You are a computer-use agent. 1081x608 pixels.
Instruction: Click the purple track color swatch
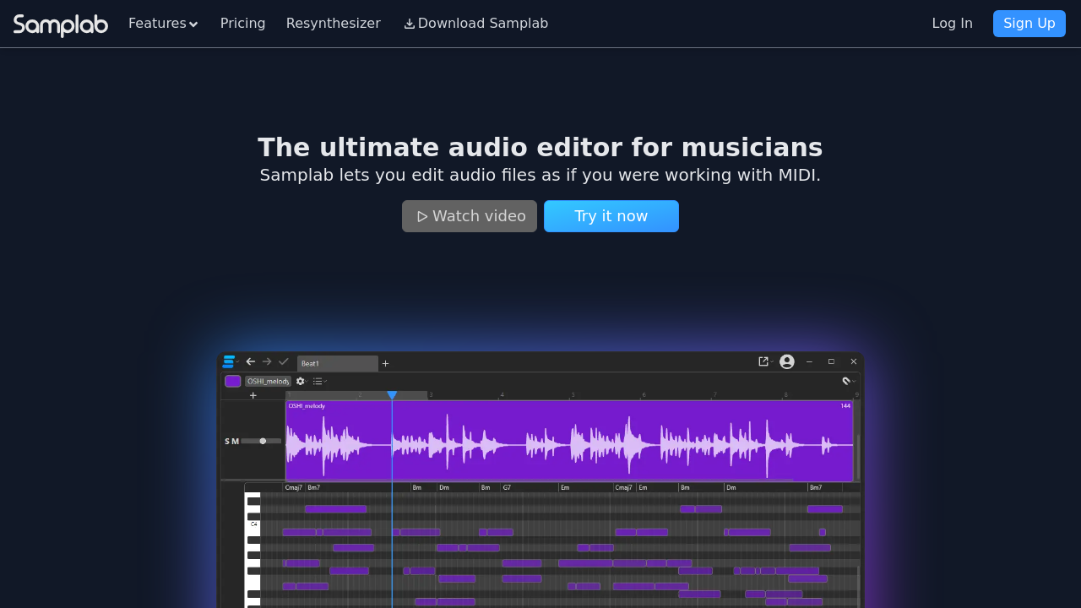pyautogui.click(x=233, y=381)
